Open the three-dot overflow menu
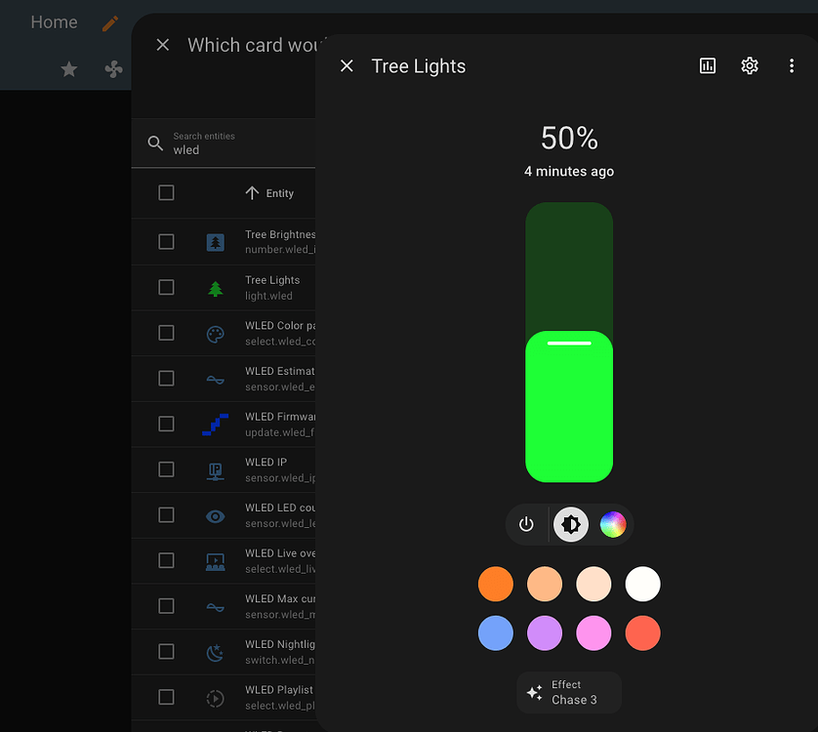818x732 pixels. tap(792, 65)
